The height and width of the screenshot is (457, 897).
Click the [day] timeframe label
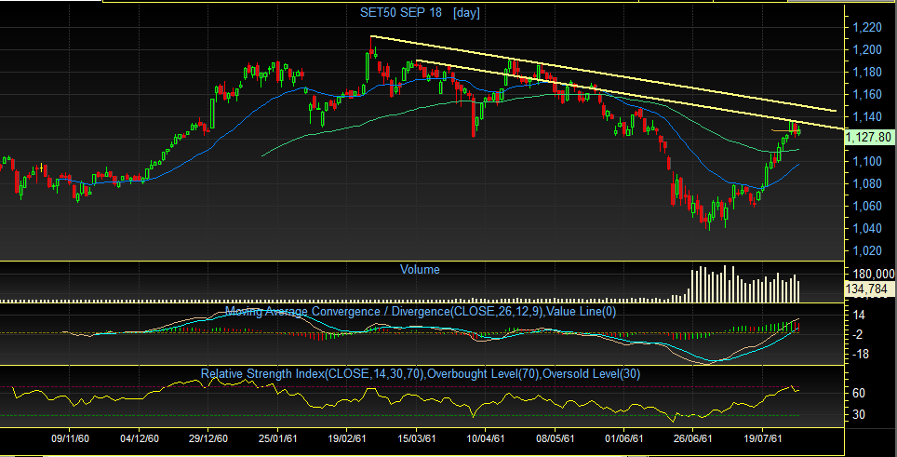(466, 13)
